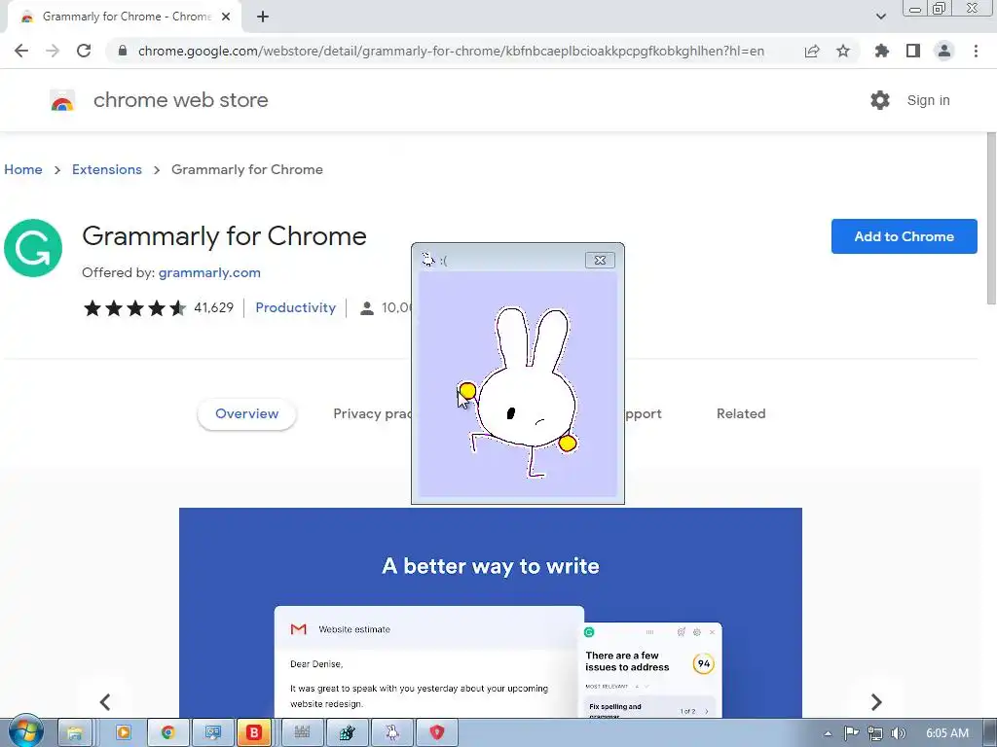997x747 pixels.
Task: Open the network tray icon
Action: [875, 733]
